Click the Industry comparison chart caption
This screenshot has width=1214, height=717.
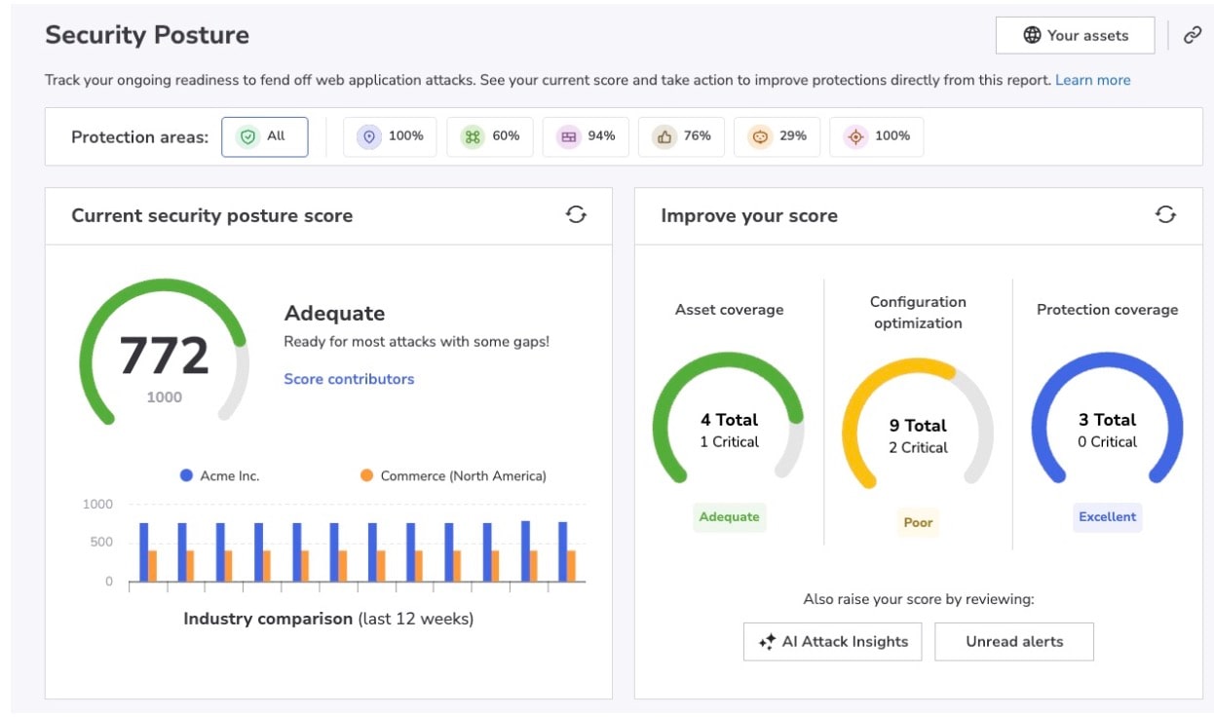(328, 619)
